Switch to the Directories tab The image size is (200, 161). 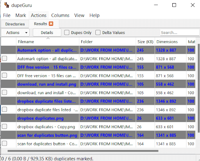[x=15, y=24]
